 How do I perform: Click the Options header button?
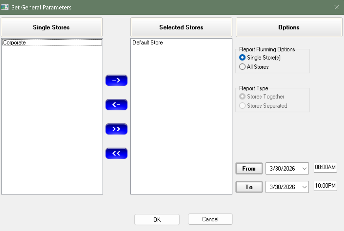click(x=289, y=27)
